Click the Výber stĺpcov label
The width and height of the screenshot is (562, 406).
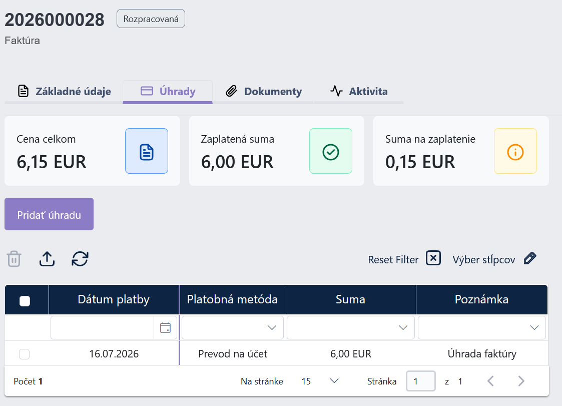484,260
